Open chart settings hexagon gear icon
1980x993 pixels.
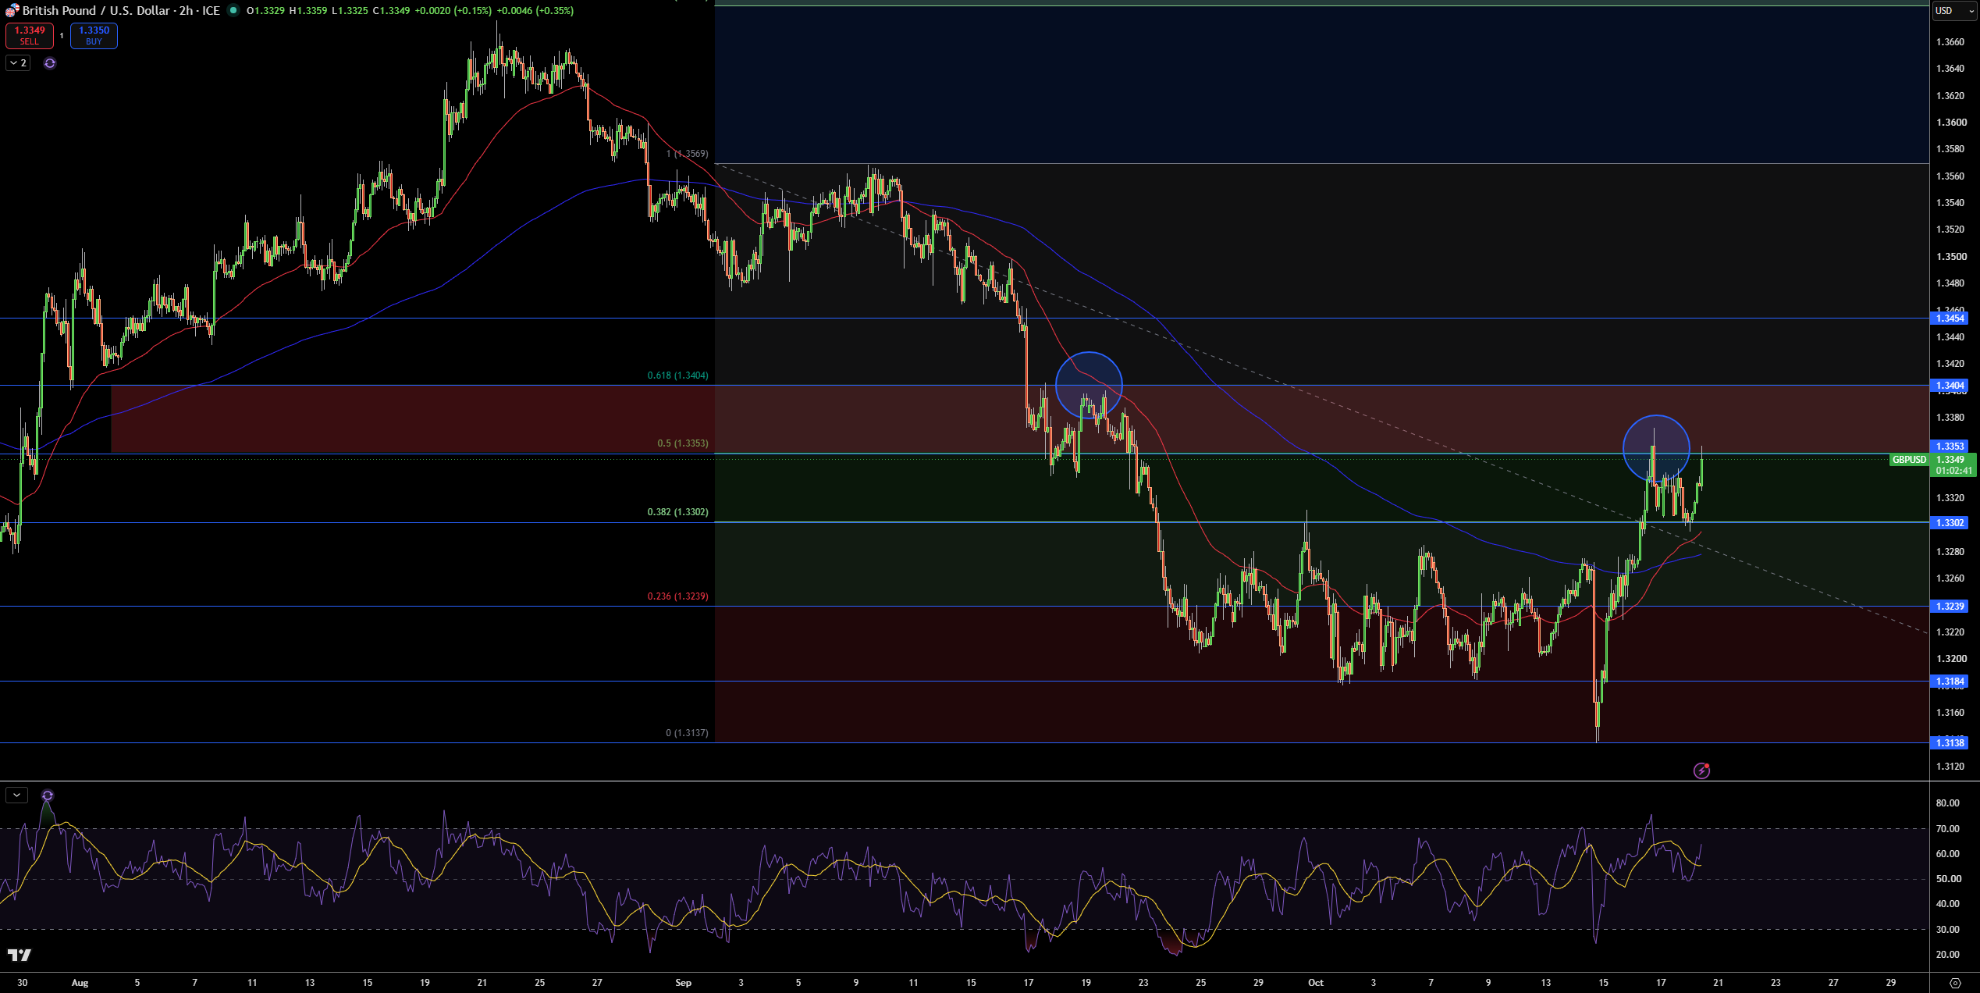point(1955,983)
